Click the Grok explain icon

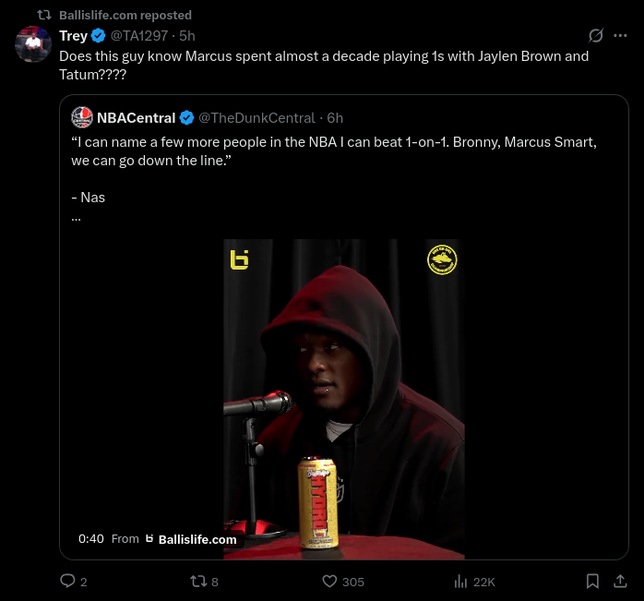(595, 36)
